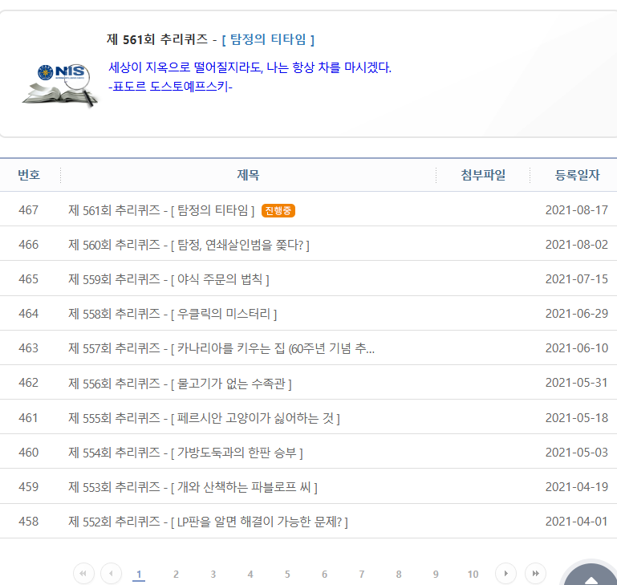
Task: Go to the first page arrow icon
Action: 83,573
